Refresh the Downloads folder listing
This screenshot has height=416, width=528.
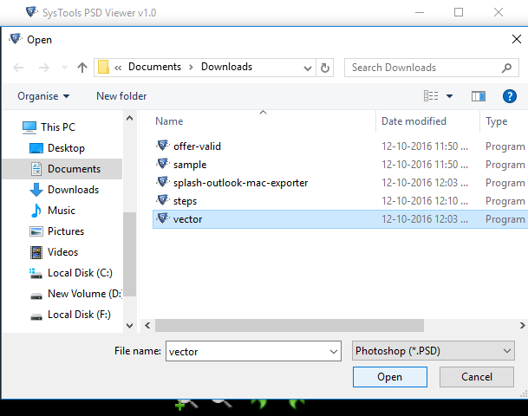[325, 68]
